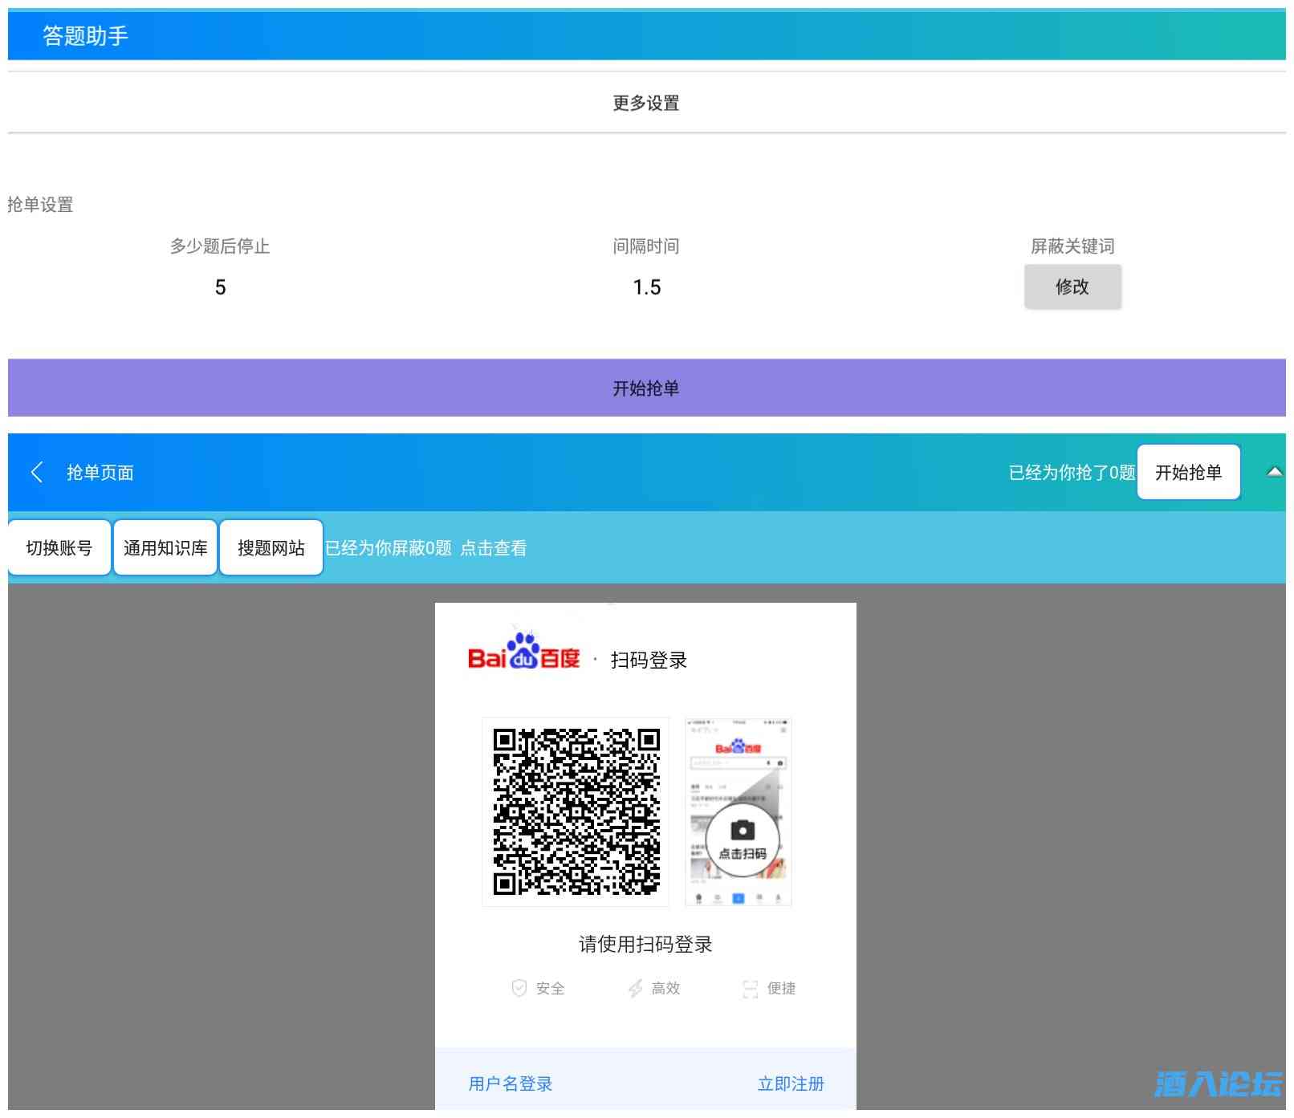Screen dimensions: 1294x1118
Task: Click the 便捷 scan icon
Action: click(x=750, y=988)
